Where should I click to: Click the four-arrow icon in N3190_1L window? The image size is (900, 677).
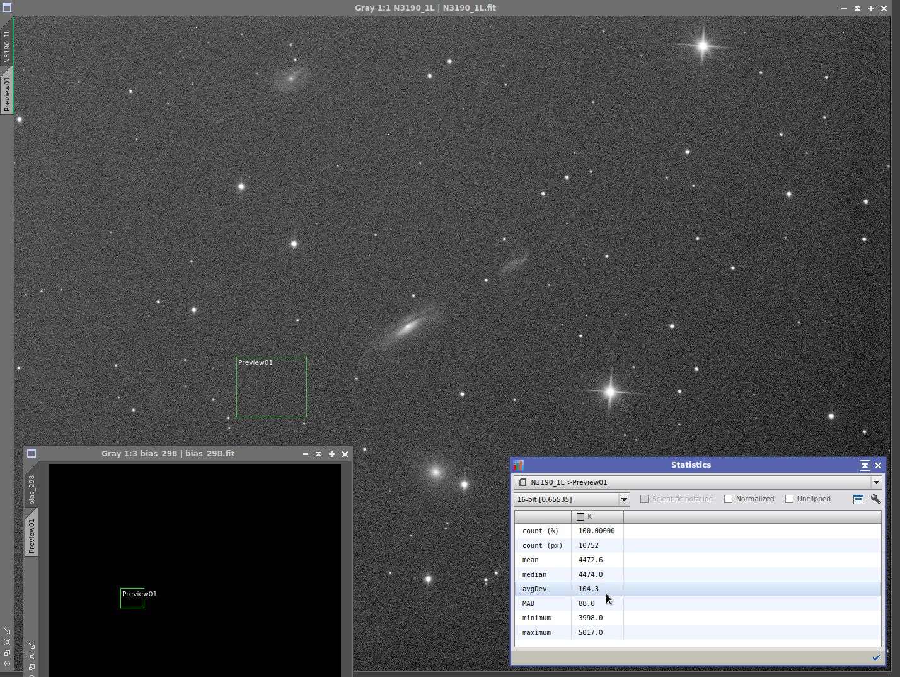tap(7, 642)
